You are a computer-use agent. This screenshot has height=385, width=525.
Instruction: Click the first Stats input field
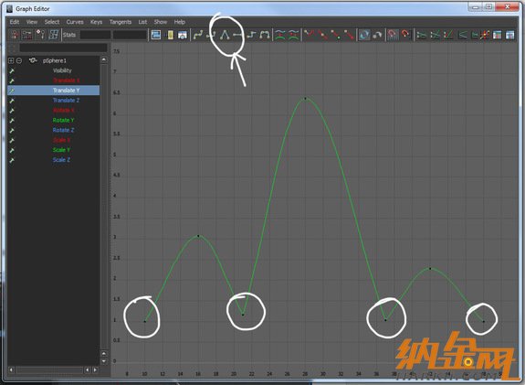pyautogui.click(x=95, y=35)
